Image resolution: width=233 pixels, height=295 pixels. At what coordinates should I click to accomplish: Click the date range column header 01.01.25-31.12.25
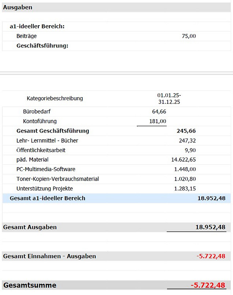(169, 99)
